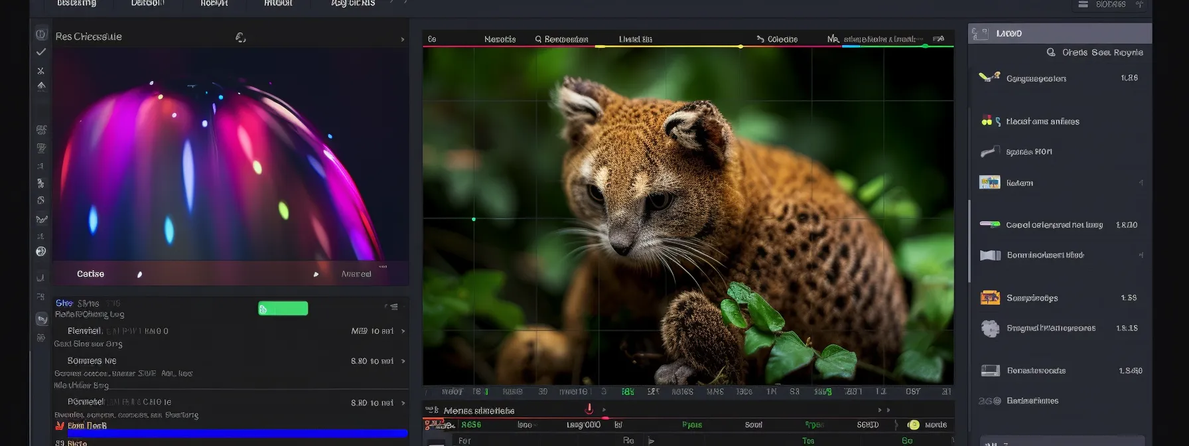
Task: Click the checkmark icon in left toolbar
Action: point(41,52)
